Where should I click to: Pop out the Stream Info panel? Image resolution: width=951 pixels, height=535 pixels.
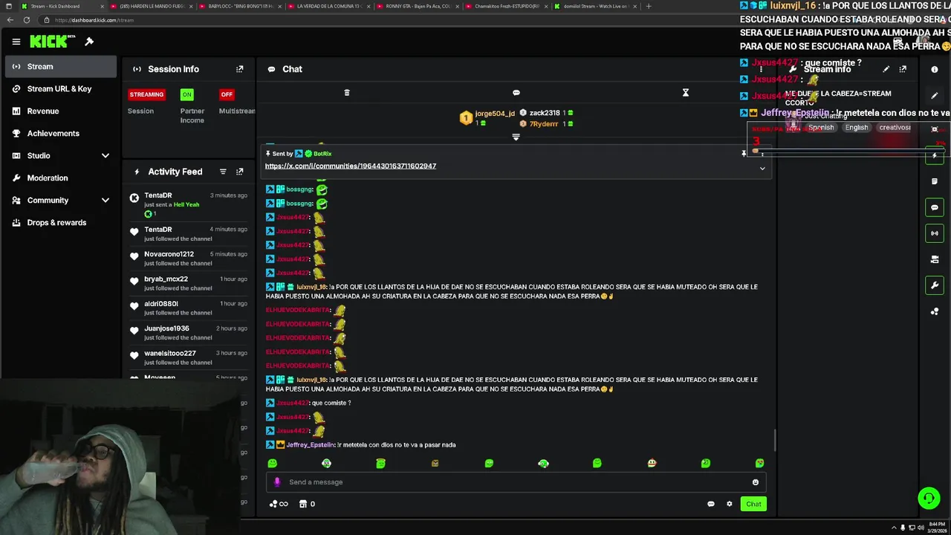(903, 69)
